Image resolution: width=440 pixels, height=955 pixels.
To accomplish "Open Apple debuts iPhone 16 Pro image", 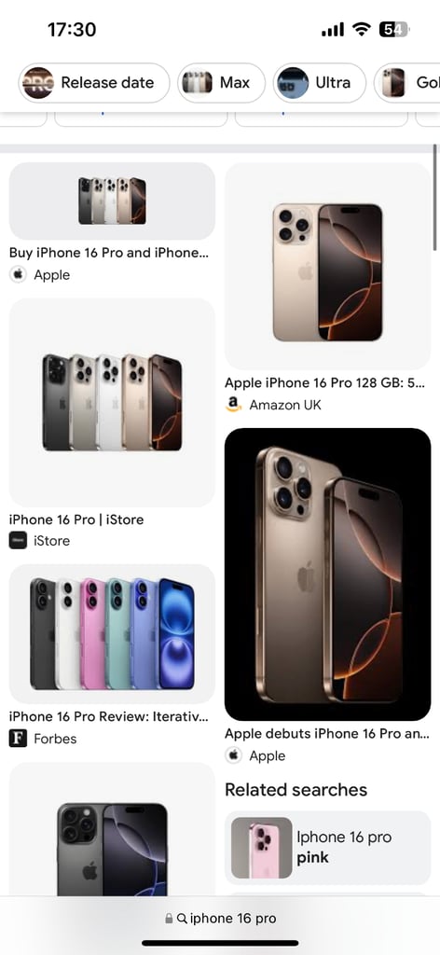I will coord(327,574).
